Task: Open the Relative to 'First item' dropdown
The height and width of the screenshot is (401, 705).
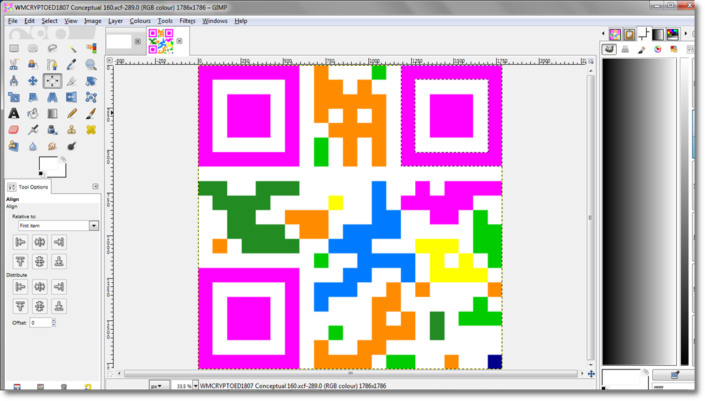Action: coord(59,226)
